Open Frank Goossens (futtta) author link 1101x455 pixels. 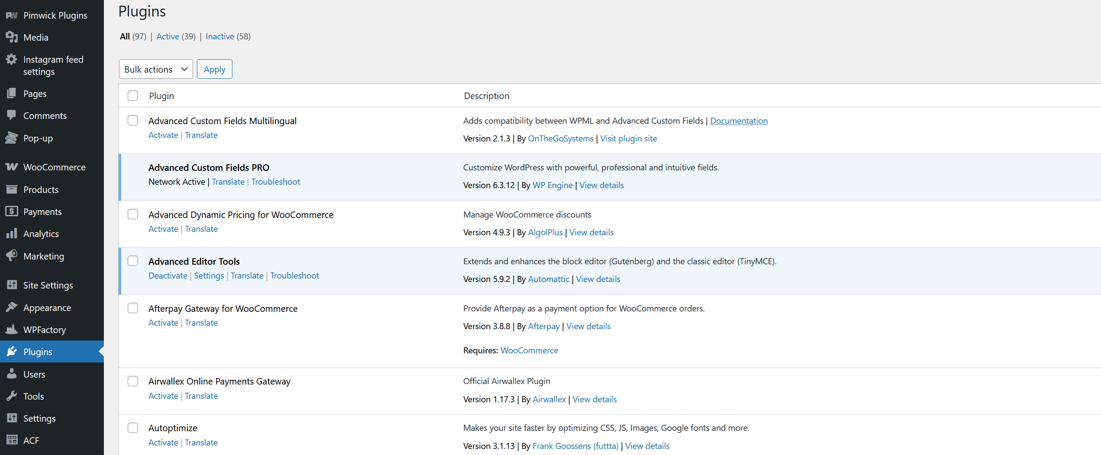(x=575, y=446)
